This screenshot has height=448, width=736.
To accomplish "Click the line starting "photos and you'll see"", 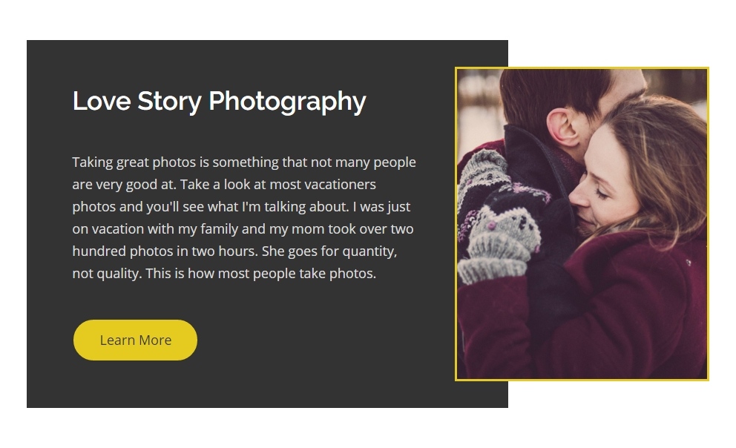I will point(240,206).
